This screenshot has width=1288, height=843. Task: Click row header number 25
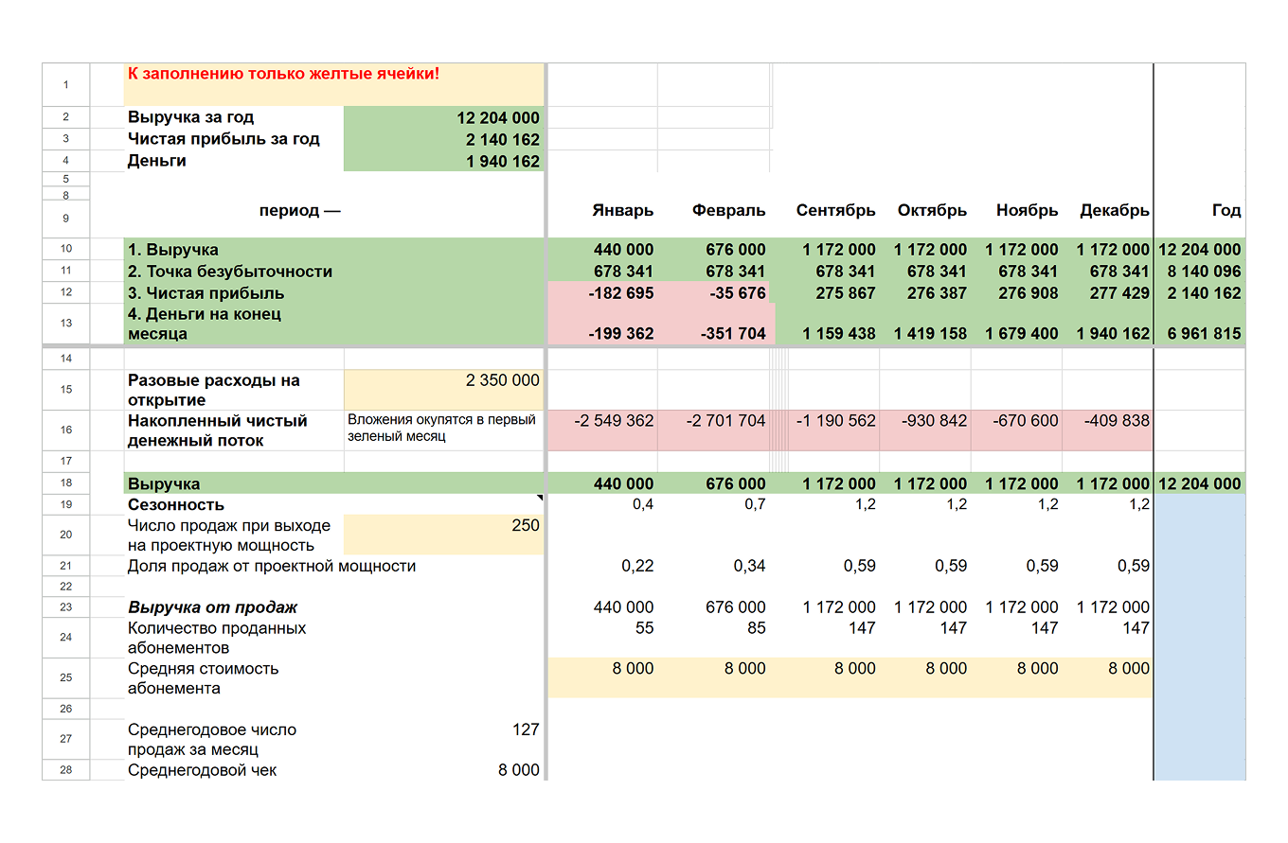click(x=65, y=677)
